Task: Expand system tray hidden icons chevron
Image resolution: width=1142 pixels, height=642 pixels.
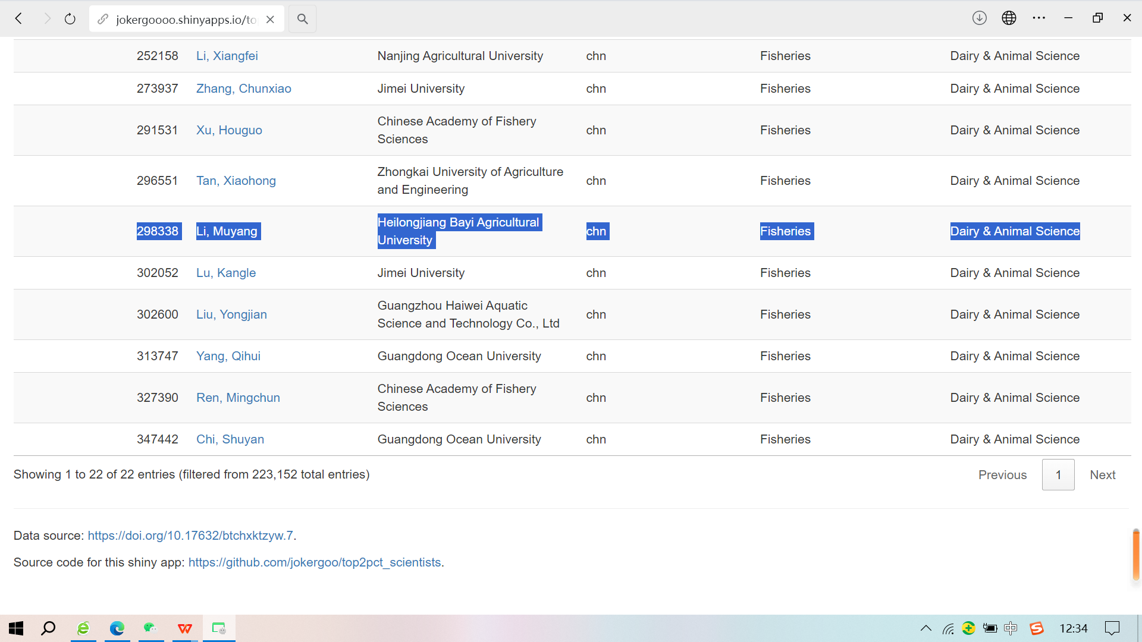Action: pyautogui.click(x=926, y=628)
